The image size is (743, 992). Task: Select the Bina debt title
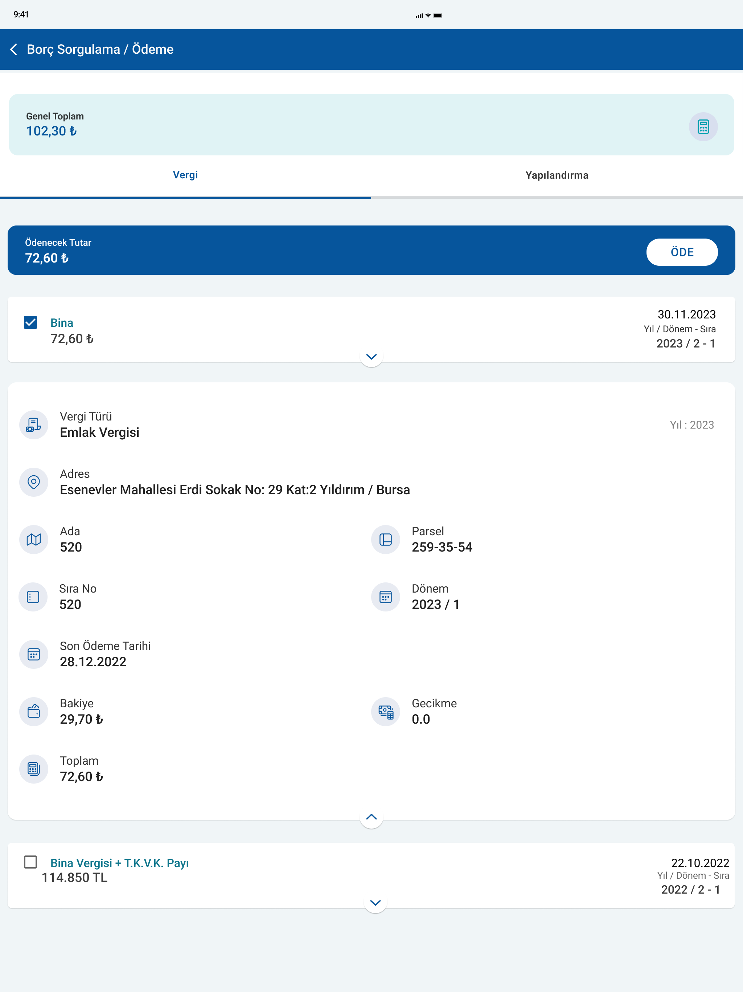pos(62,323)
